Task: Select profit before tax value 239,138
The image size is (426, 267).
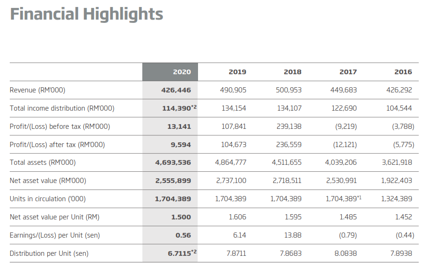Action: (289, 126)
